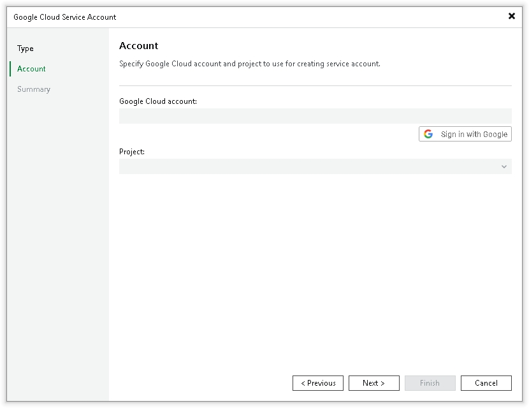Viewport: 529px width, 408px height.
Task: Click the Sign in with Google button
Action: [x=465, y=134]
